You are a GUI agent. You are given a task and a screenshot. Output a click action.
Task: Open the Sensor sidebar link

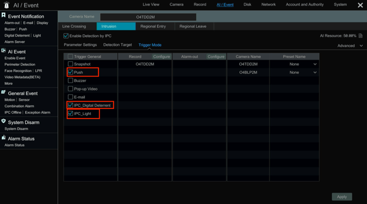(24, 100)
